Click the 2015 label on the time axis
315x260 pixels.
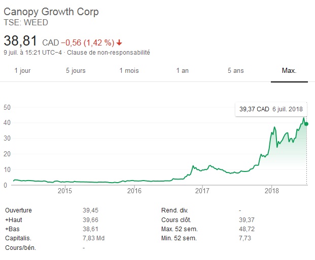(x=65, y=191)
